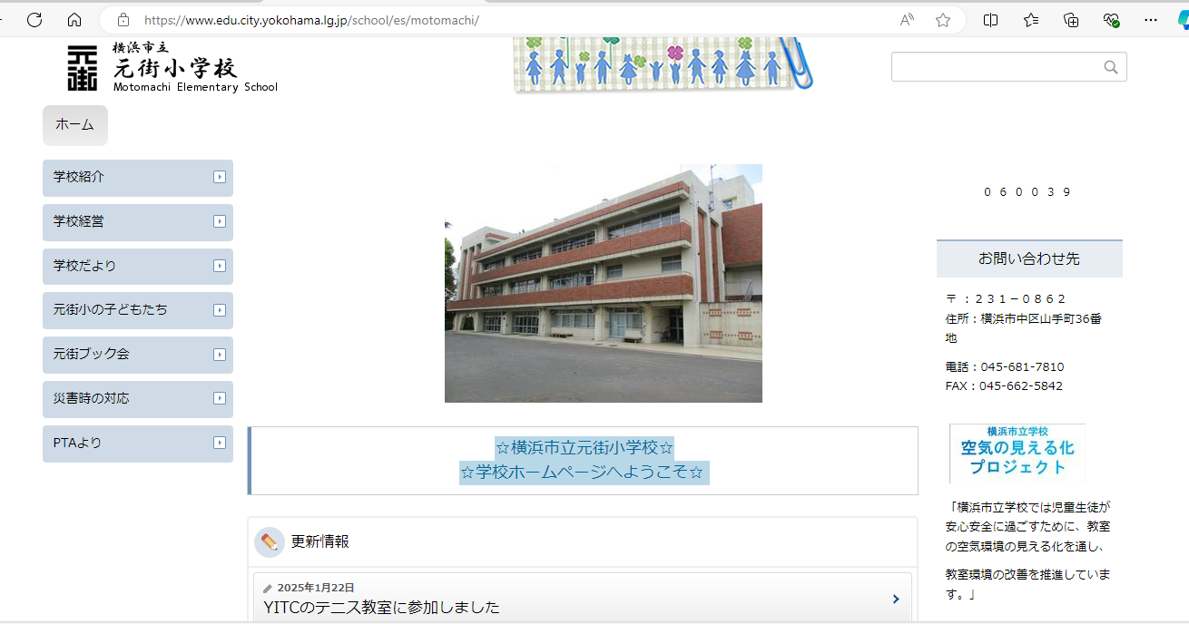Click the 更新情報 section heading
Viewport: 1189px width, 624px height.
[x=319, y=542]
